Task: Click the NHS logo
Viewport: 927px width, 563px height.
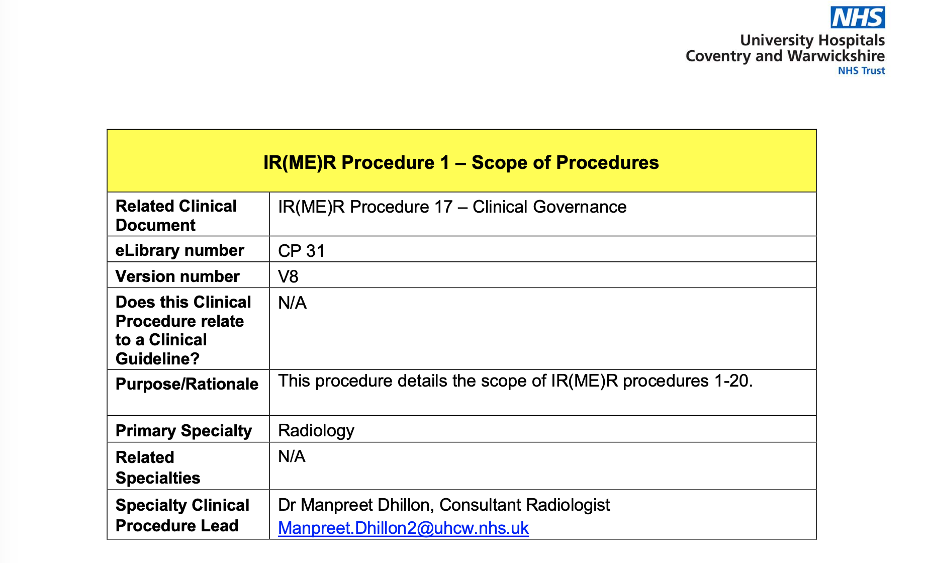Action: point(857,18)
